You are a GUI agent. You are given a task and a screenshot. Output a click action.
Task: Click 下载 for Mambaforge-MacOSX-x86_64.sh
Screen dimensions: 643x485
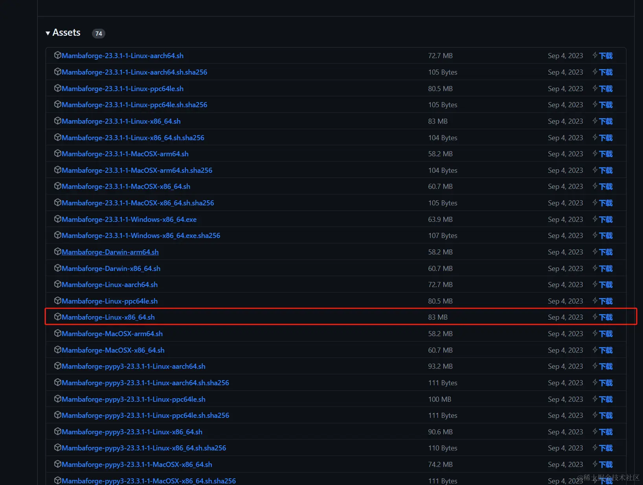coord(606,350)
